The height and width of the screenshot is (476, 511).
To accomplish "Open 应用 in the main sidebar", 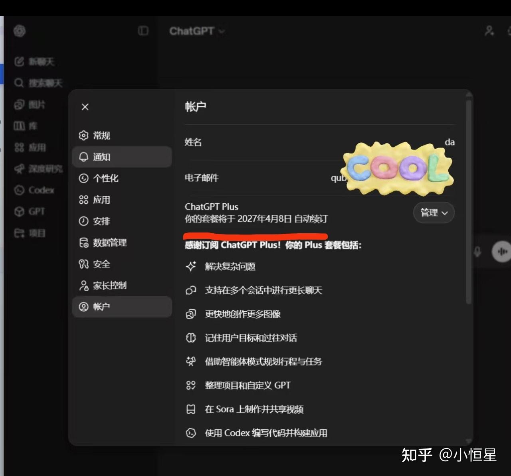I will point(30,148).
